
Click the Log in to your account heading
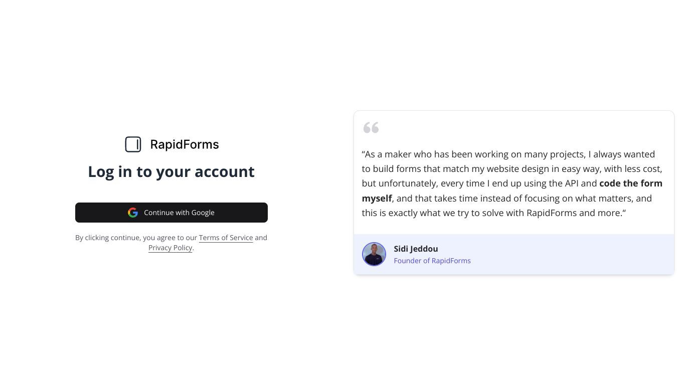pos(172,171)
